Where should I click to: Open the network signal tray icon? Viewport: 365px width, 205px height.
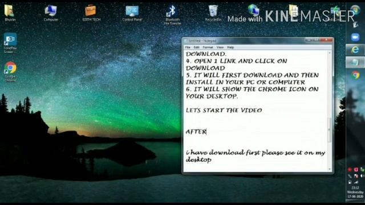[x=356, y=182]
